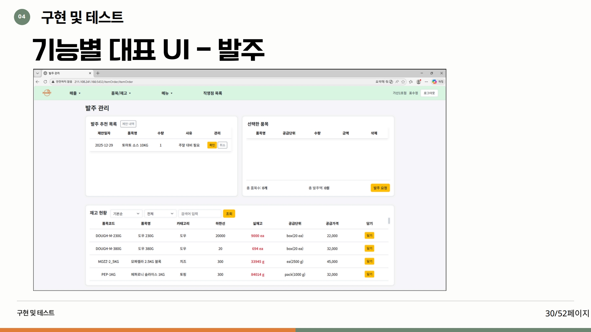Open the new tab plus button

[x=98, y=73]
